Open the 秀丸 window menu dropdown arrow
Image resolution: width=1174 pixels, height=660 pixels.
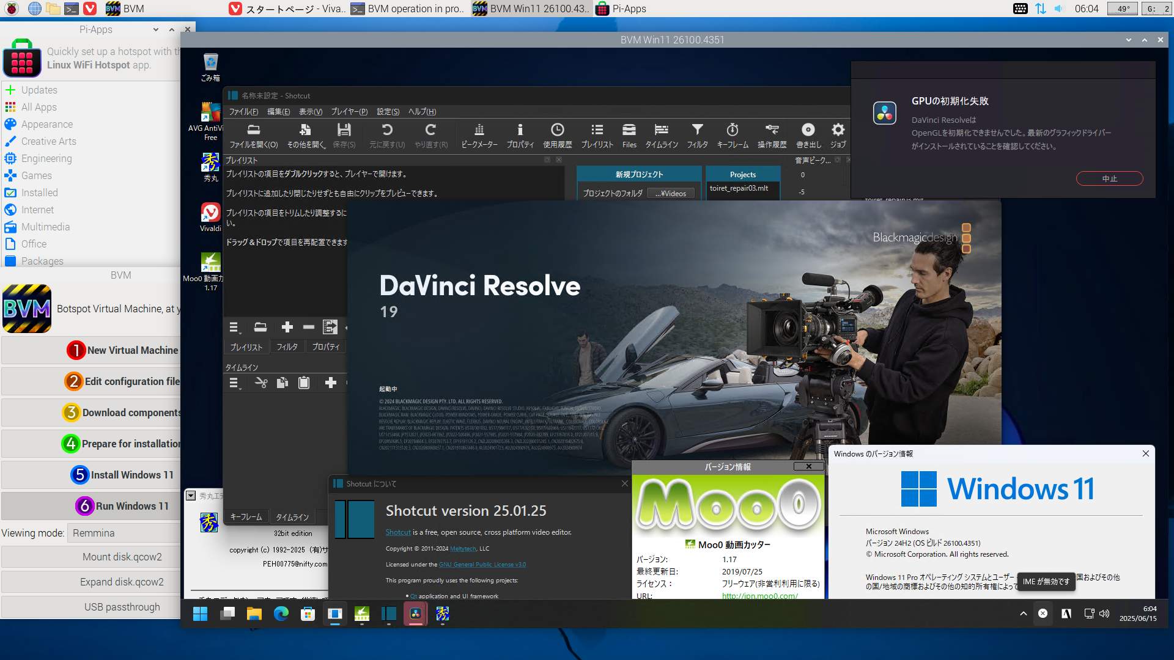pos(191,496)
